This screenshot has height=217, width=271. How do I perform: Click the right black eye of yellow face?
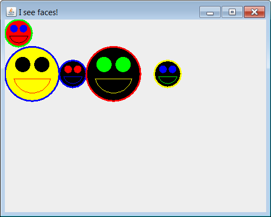[42, 65]
